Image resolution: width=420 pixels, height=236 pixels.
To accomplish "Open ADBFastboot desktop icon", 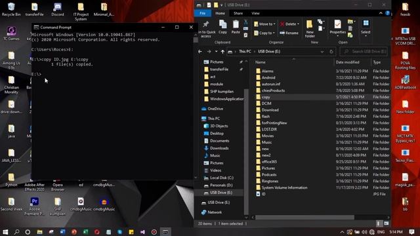I will pos(406,82).
